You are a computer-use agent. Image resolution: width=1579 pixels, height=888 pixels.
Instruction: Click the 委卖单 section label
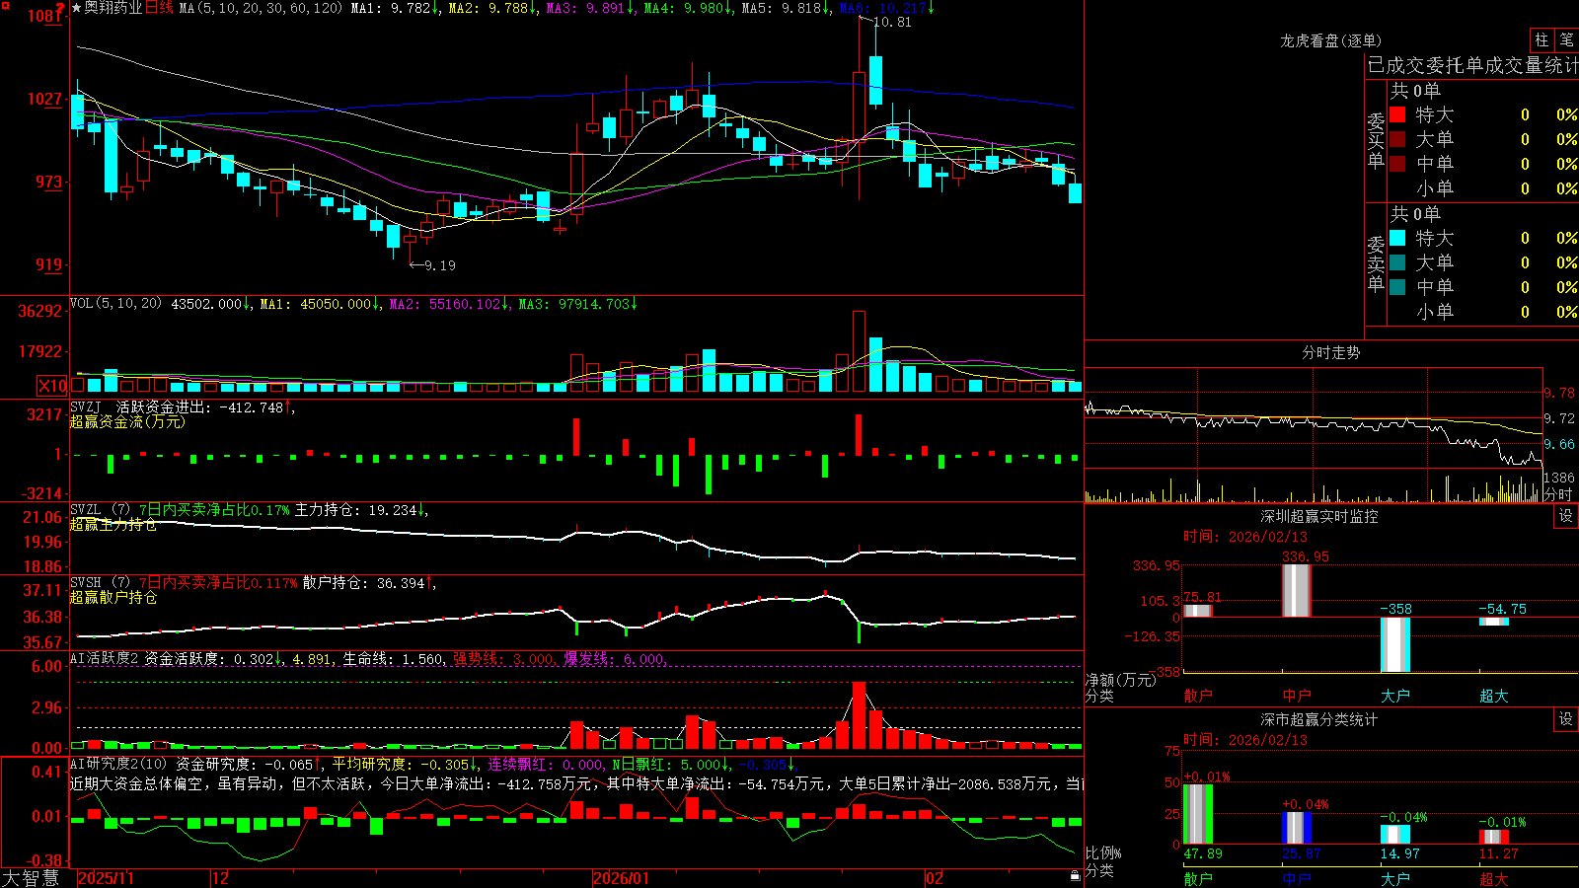[x=1376, y=263]
